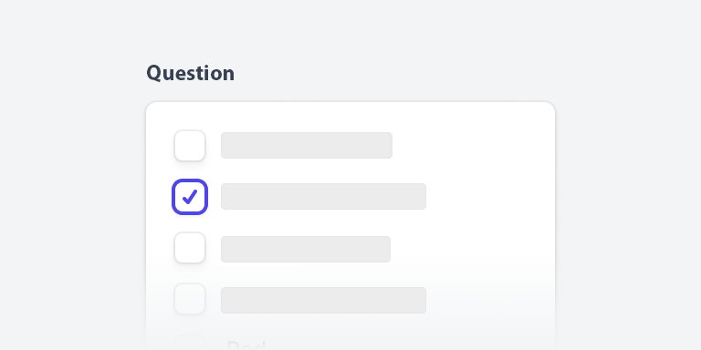This screenshot has height=350, width=701.
Task: Click the purple checkmark icon
Action: coord(190,197)
